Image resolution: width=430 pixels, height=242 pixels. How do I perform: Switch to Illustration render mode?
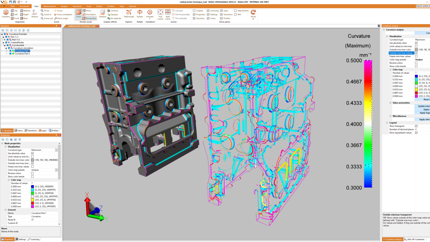click(89, 15)
